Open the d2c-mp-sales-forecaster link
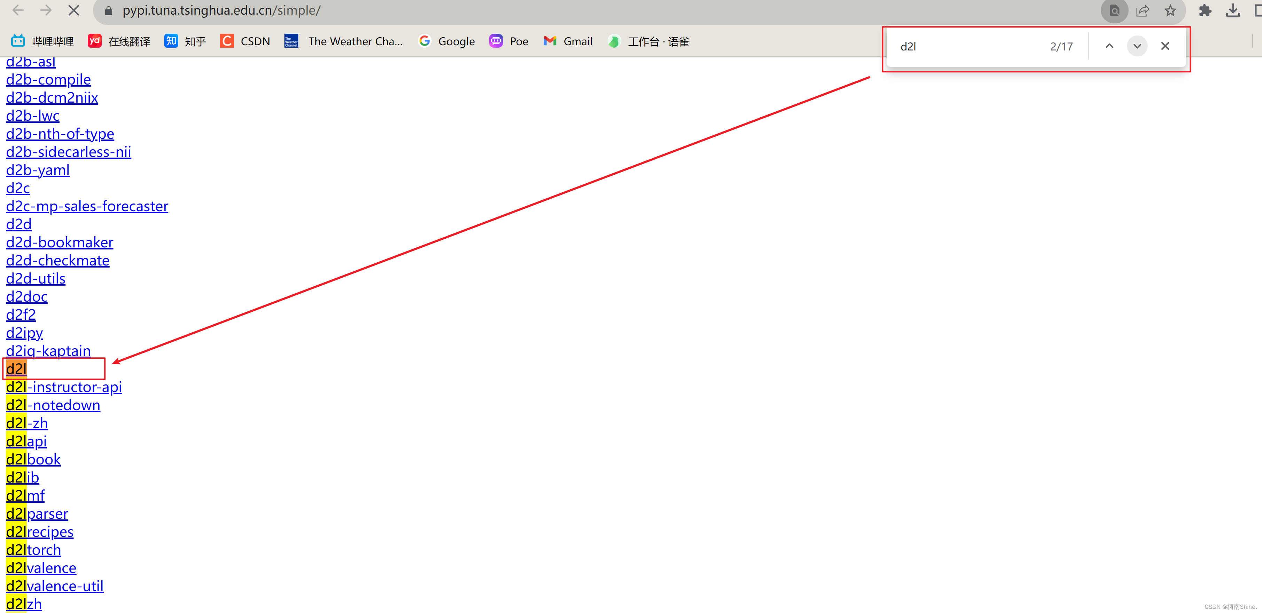This screenshot has width=1262, height=613. coord(87,206)
